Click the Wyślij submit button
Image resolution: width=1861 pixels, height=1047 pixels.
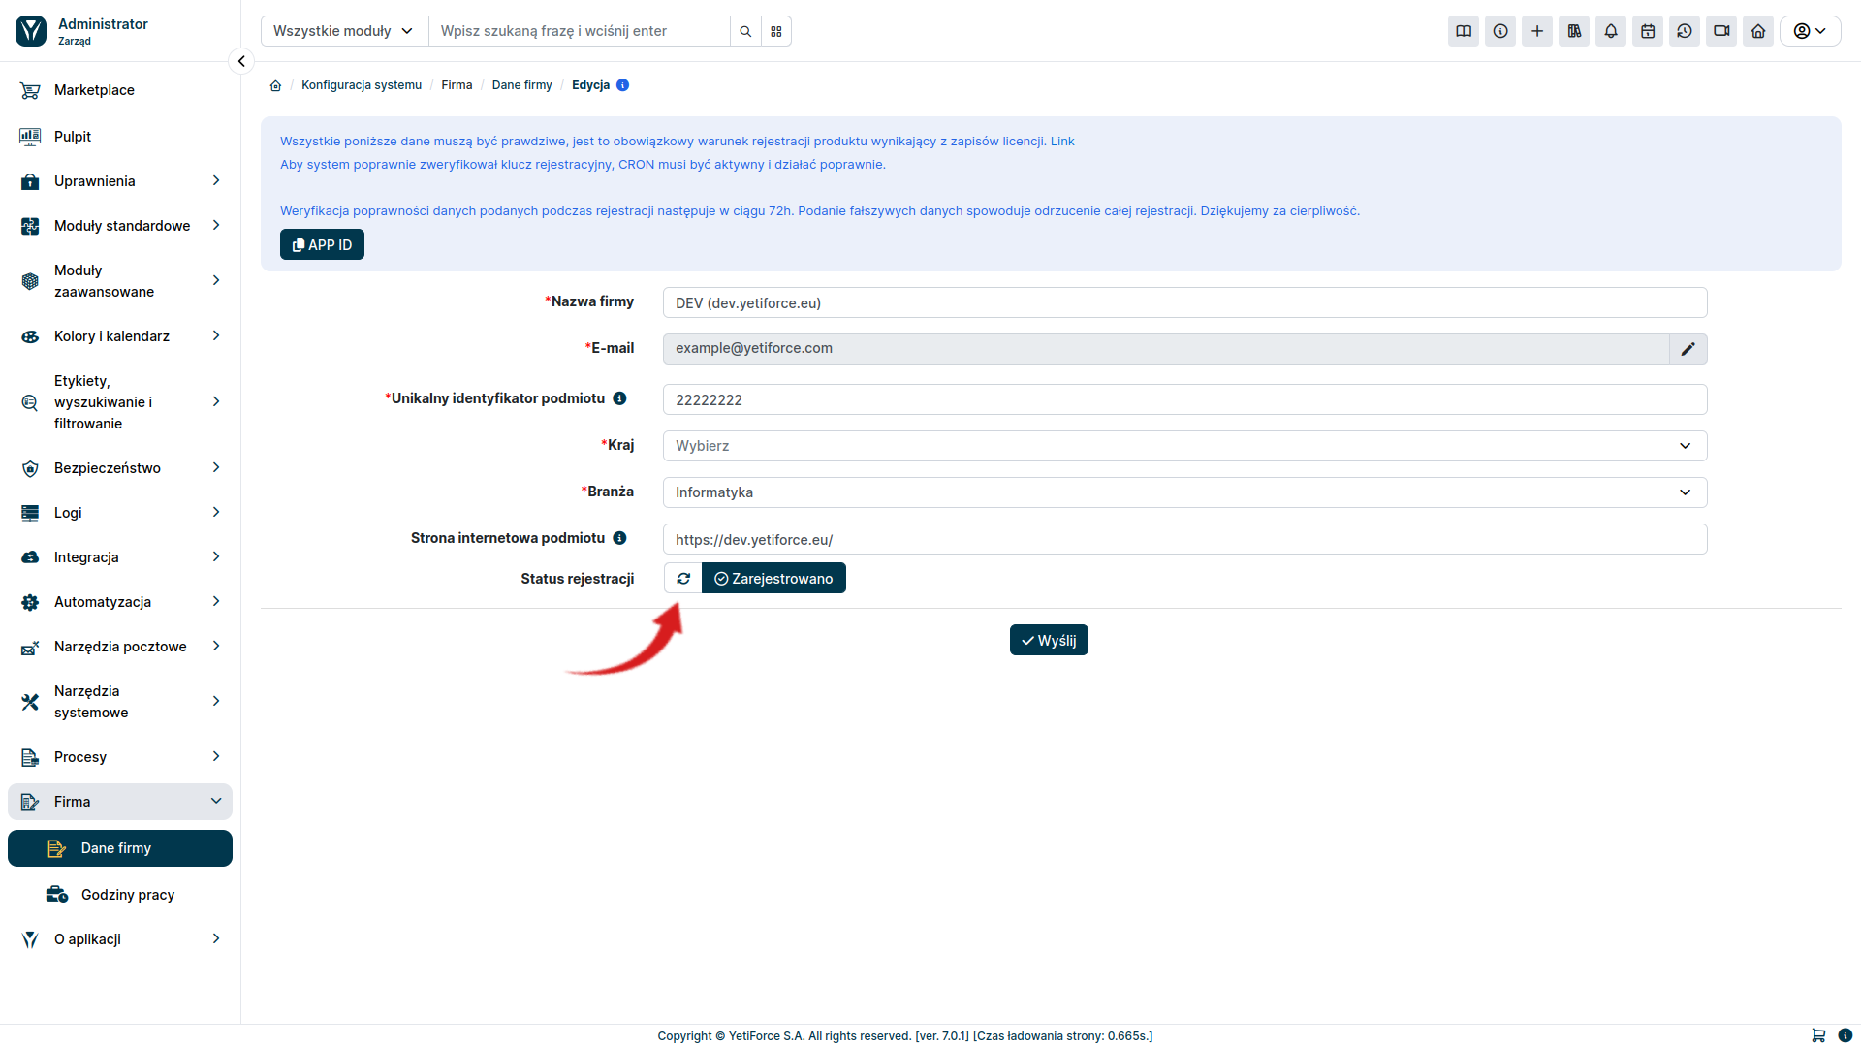[x=1050, y=639]
